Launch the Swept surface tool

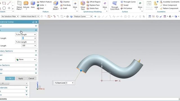click(125, 5)
